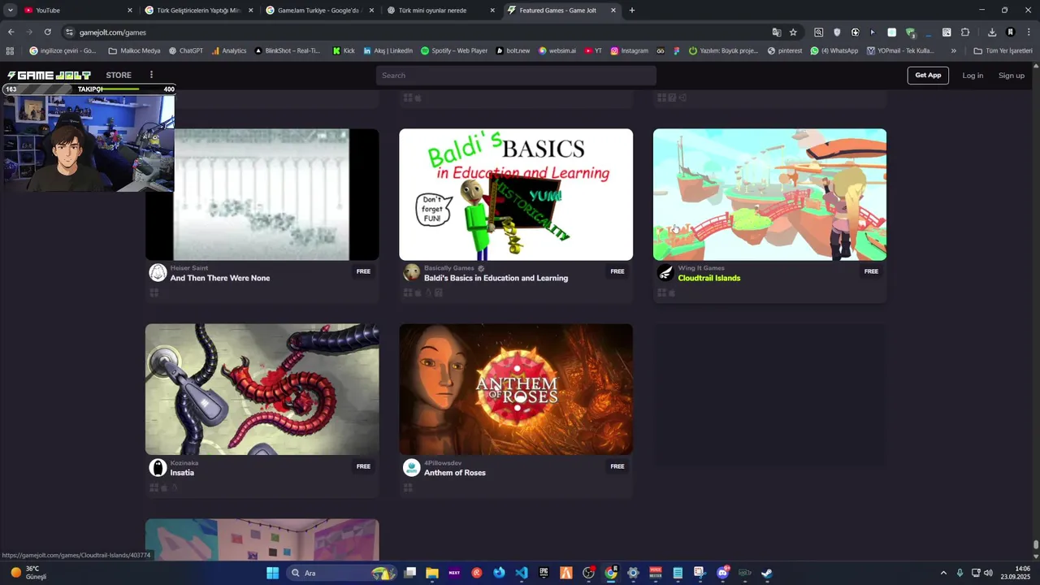This screenshot has width=1040, height=585.
Task: Reload the page
Action: 47,32
